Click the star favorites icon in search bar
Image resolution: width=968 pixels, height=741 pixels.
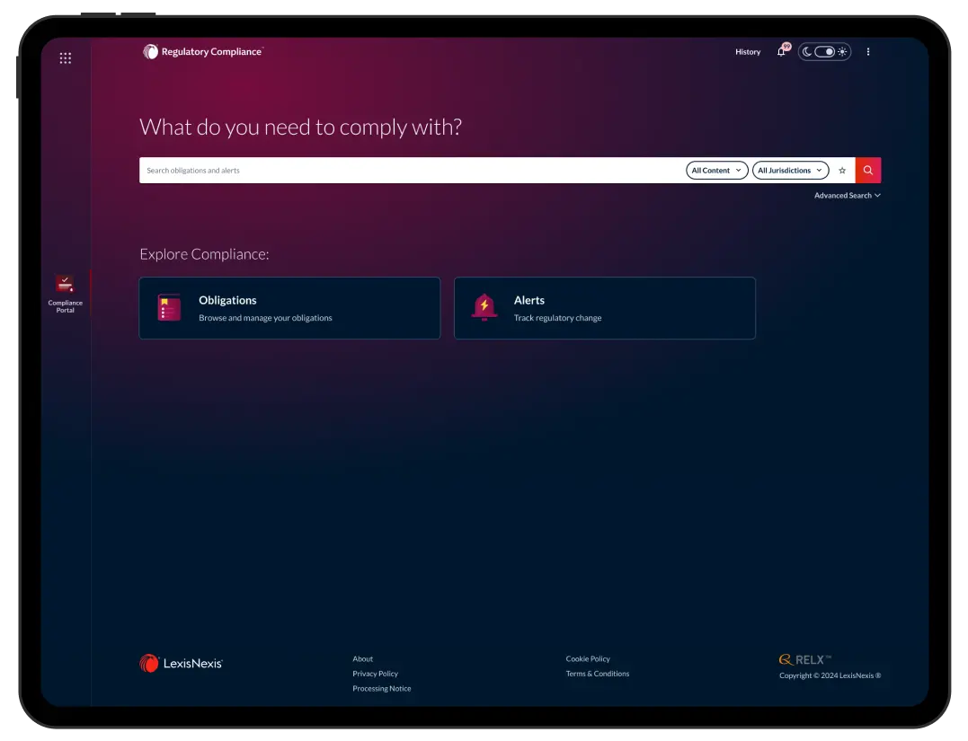pos(842,171)
